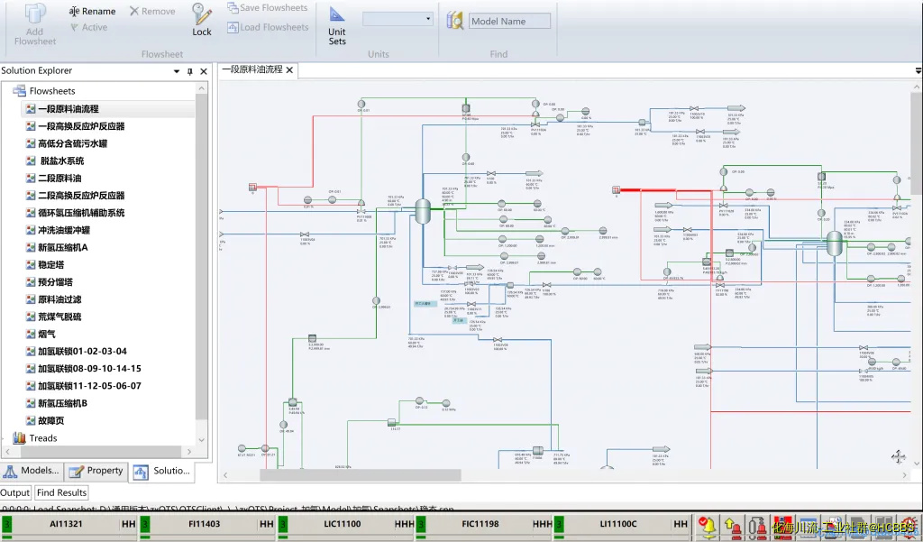Pin the Solution Explorer panel

pyautogui.click(x=190, y=71)
